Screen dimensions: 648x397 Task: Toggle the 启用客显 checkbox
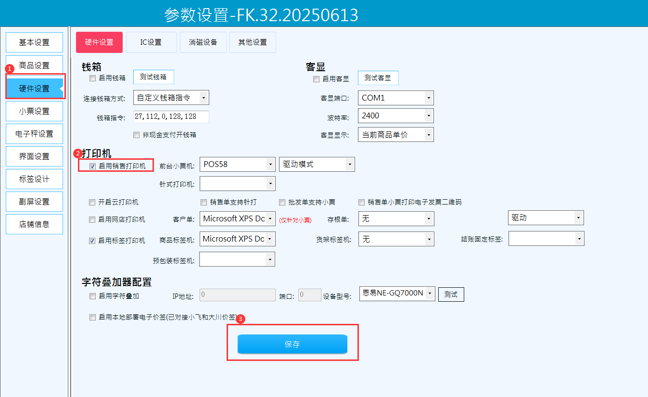[x=316, y=79]
